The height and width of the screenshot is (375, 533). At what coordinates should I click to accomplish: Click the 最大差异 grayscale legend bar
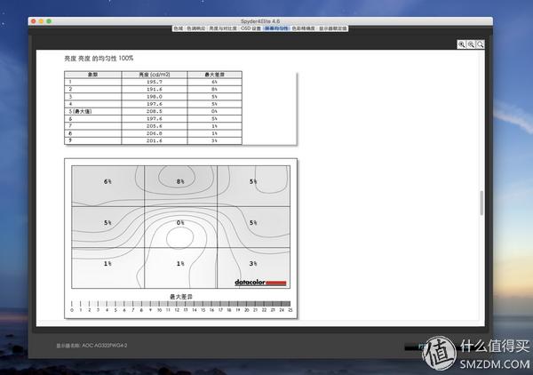pyautogui.click(x=181, y=304)
